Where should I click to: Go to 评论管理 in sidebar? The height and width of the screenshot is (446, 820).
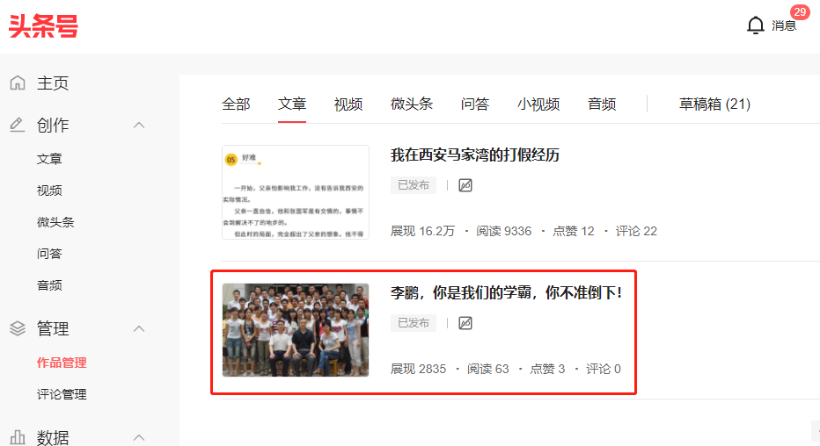(62, 394)
